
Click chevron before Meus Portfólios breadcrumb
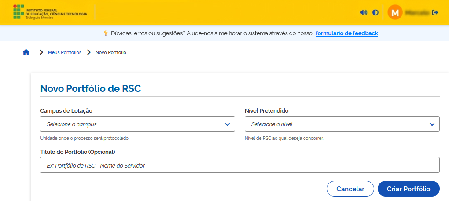pos(41,52)
